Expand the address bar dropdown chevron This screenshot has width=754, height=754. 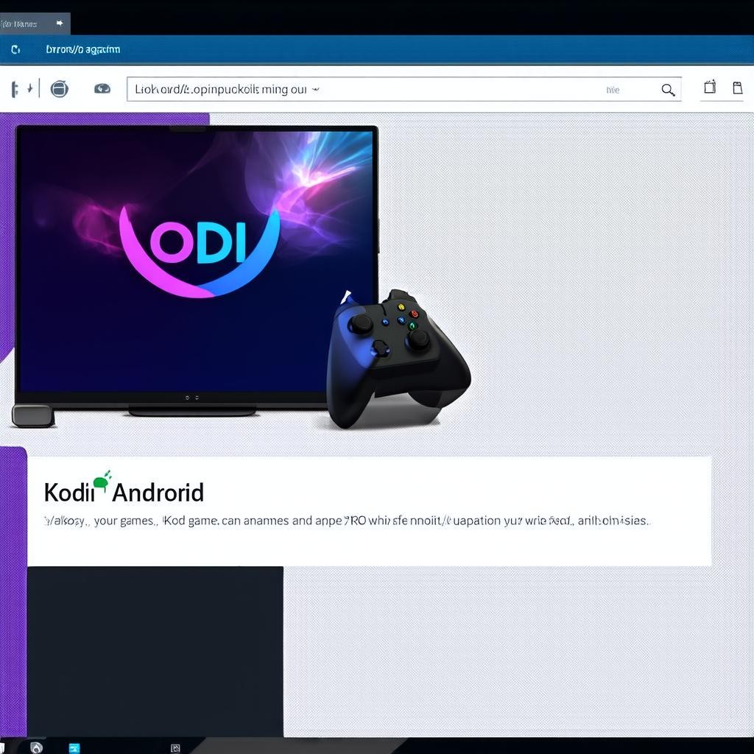(316, 90)
